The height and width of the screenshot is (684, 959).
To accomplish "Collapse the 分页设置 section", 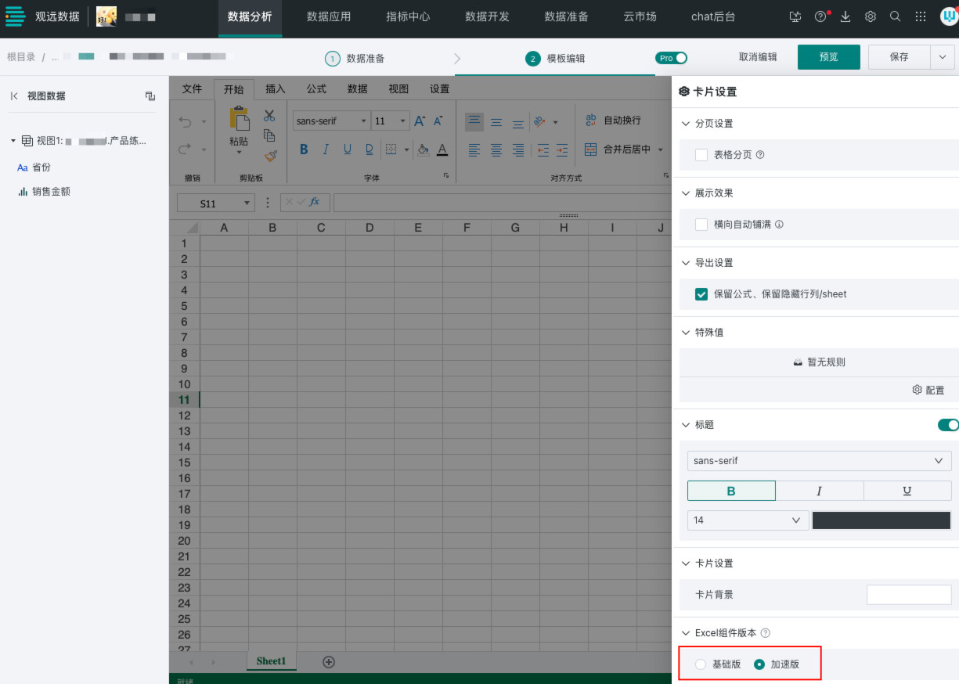I will pos(686,124).
